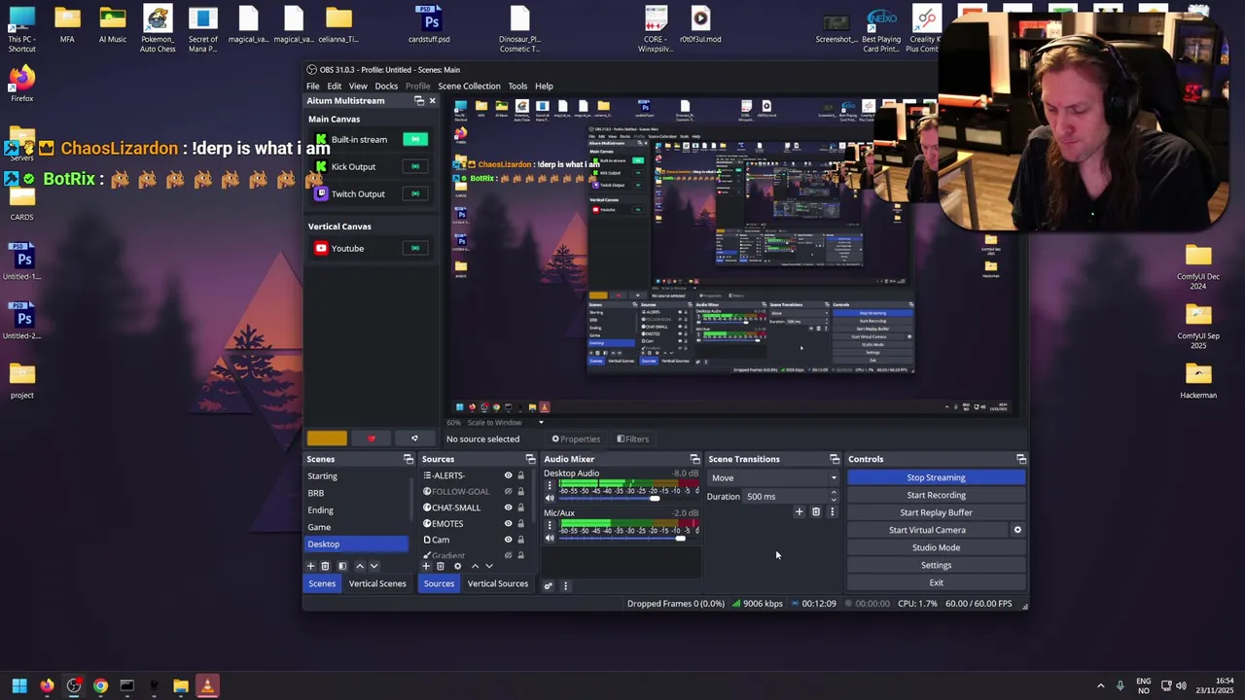Lock toggle for -ALERTS- source
1245x700 pixels.
(x=520, y=475)
